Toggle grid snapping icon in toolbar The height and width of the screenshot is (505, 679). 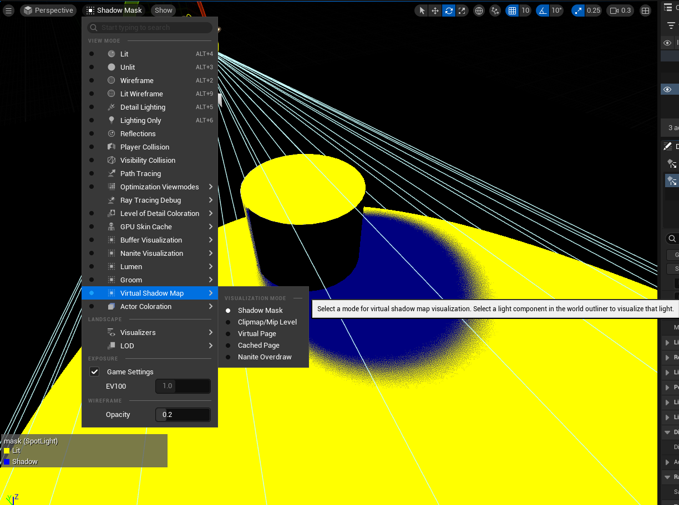coord(513,11)
